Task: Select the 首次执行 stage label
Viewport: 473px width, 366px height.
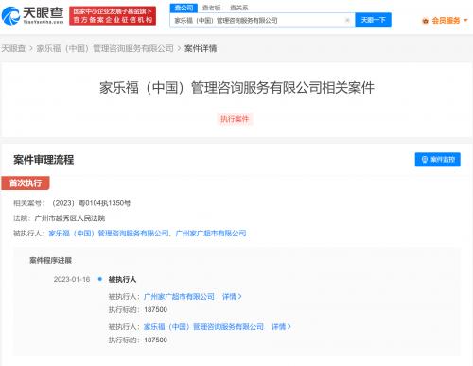Action: tap(26, 183)
